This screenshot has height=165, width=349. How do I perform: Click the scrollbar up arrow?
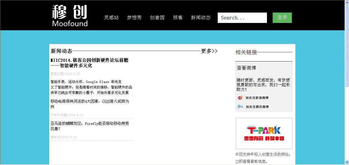347,2
